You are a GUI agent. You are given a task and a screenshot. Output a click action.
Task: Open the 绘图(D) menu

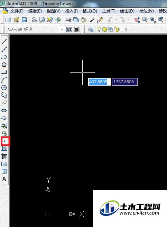127,11
